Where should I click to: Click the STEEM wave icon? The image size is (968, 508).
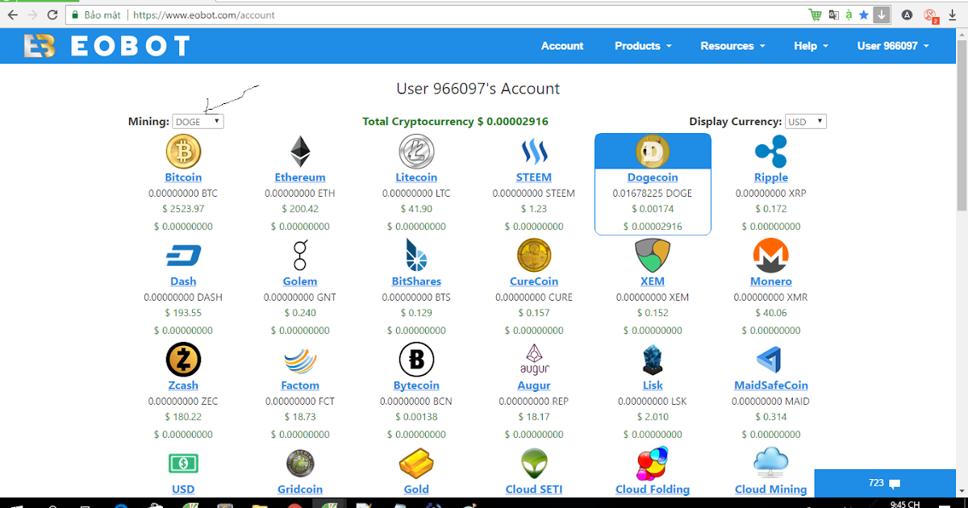click(x=534, y=152)
